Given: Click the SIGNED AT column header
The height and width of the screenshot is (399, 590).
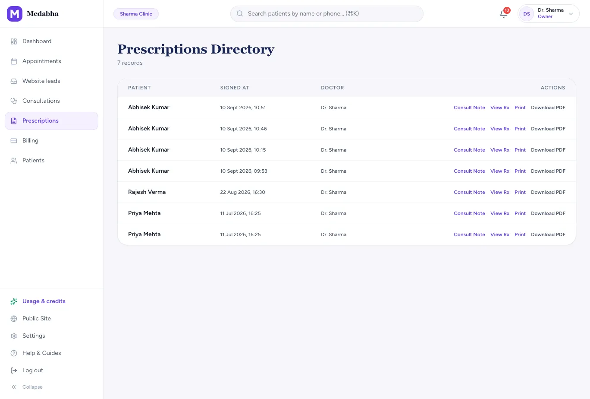Looking at the screenshot, I should (x=235, y=88).
